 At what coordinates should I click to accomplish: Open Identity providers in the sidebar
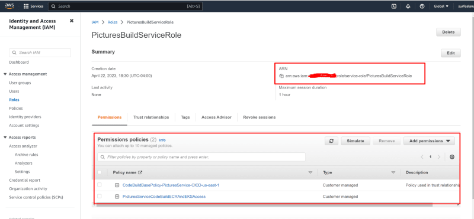(x=25, y=117)
